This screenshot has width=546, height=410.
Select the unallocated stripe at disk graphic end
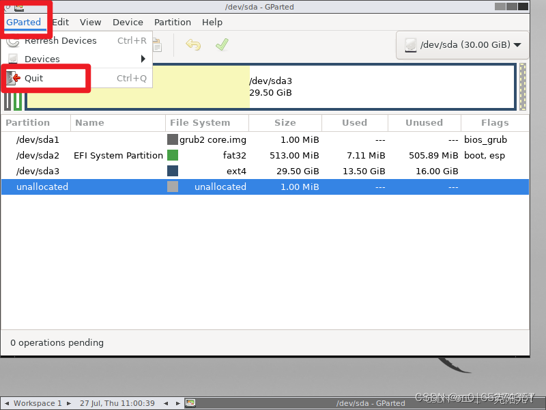523,87
